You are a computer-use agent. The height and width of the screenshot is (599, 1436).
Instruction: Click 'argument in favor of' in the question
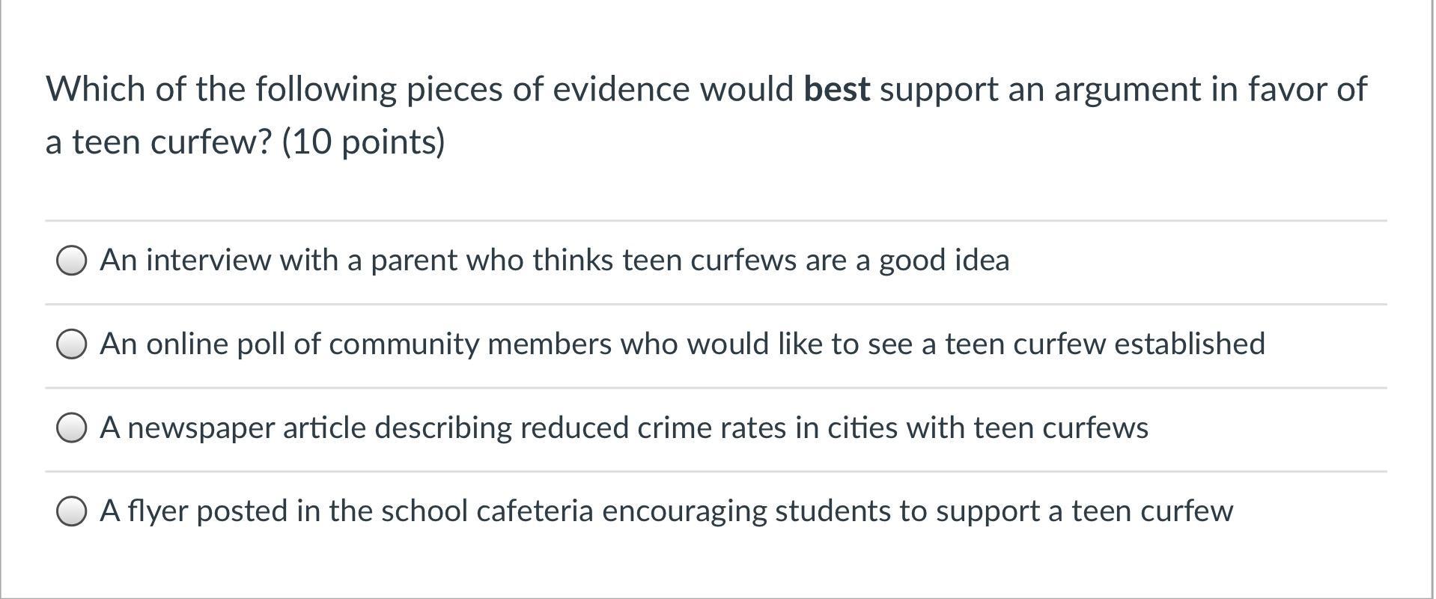(x=1211, y=91)
